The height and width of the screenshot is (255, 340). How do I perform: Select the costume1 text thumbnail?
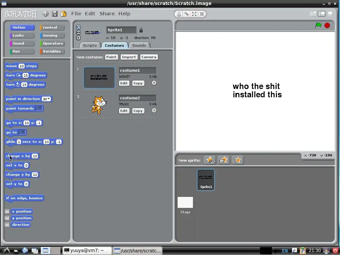(x=99, y=77)
